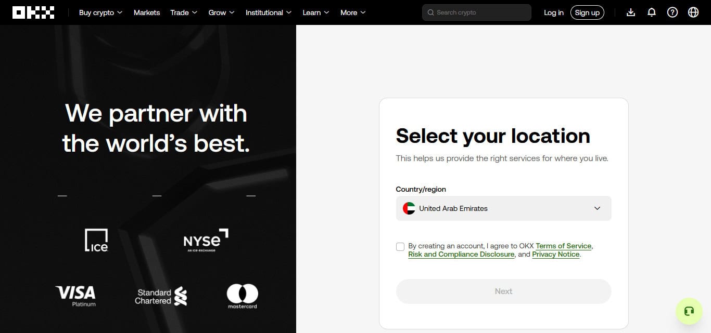The image size is (711, 333).
Task: Open the language globe icon
Action: coord(693,12)
